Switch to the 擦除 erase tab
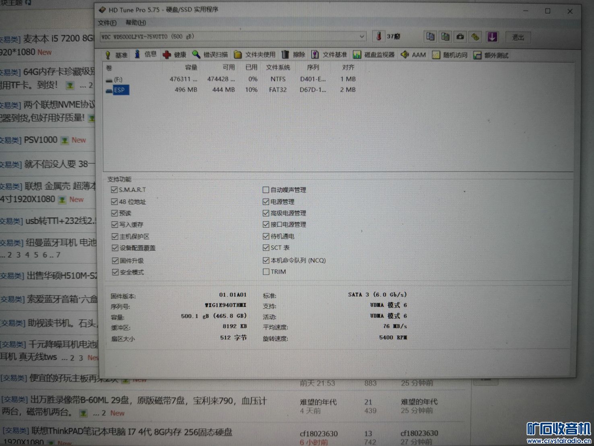Image resolution: width=594 pixels, height=446 pixels. point(294,55)
